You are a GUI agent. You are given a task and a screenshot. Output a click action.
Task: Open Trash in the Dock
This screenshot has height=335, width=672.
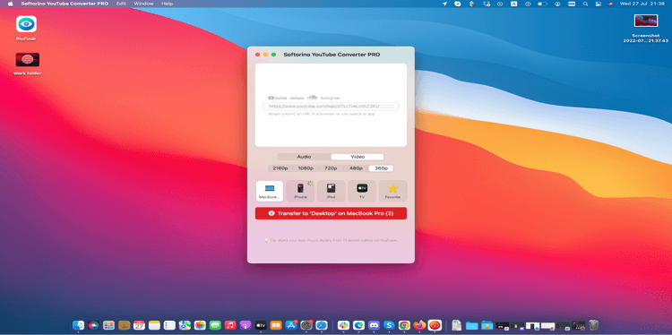coord(593,325)
